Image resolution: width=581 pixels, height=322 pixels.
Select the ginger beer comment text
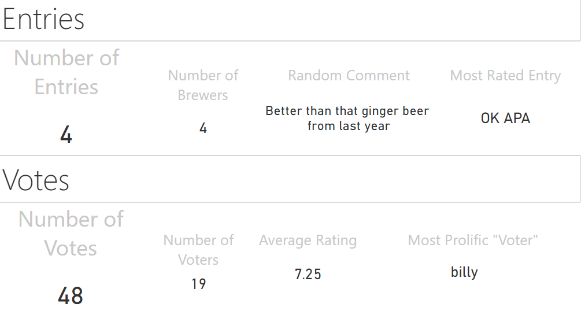pos(347,118)
